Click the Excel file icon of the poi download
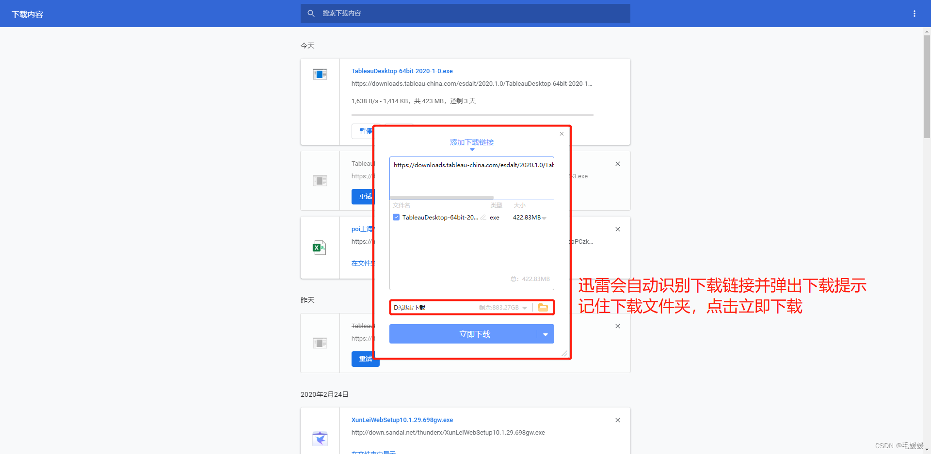Image resolution: width=931 pixels, height=454 pixels. [x=320, y=248]
